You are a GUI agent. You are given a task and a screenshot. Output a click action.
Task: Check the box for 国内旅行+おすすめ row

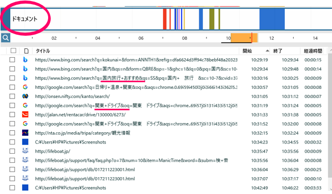(12, 78)
